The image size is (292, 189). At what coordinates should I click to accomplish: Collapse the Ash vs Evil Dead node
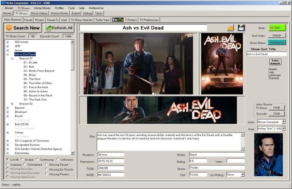pyautogui.click(x=8, y=54)
